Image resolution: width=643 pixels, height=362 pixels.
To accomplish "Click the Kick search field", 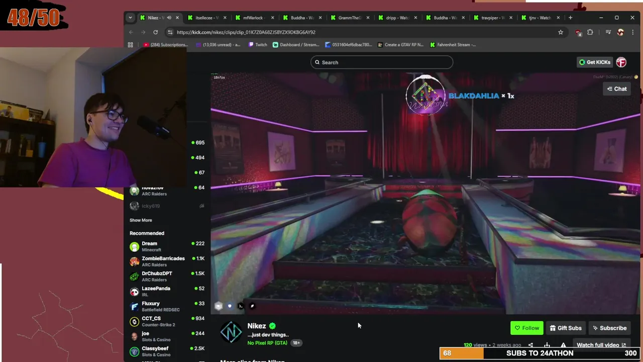I will click(x=382, y=62).
